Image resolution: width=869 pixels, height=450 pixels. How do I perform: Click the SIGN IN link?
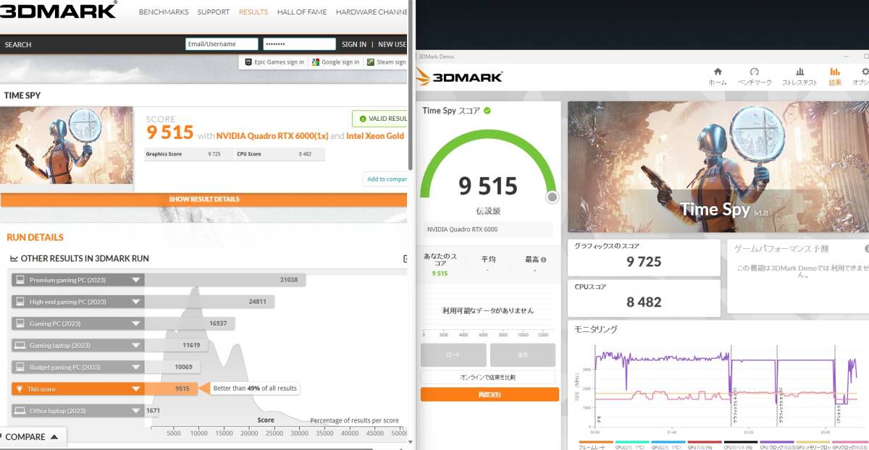tap(354, 44)
